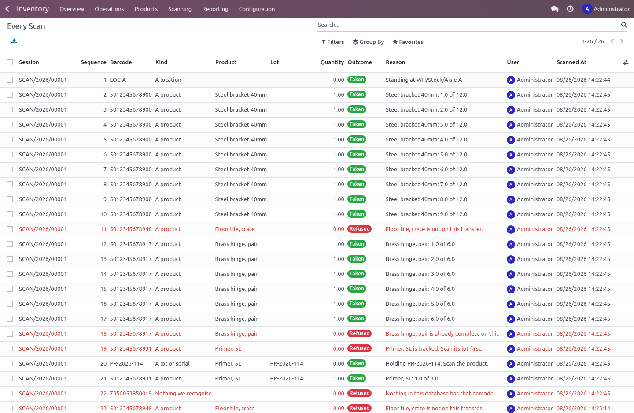Click Taken badge in sequence 21 row

click(x=357, y=378)
